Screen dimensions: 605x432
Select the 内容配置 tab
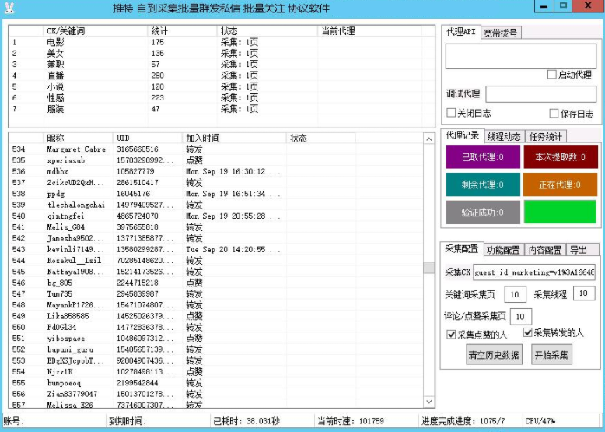pos(545,250)
